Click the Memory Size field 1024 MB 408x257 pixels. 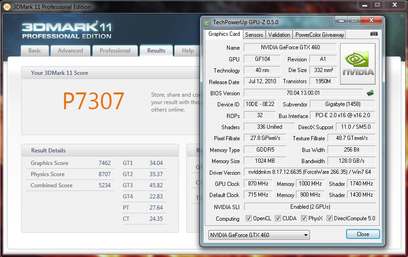pos(265,161)
